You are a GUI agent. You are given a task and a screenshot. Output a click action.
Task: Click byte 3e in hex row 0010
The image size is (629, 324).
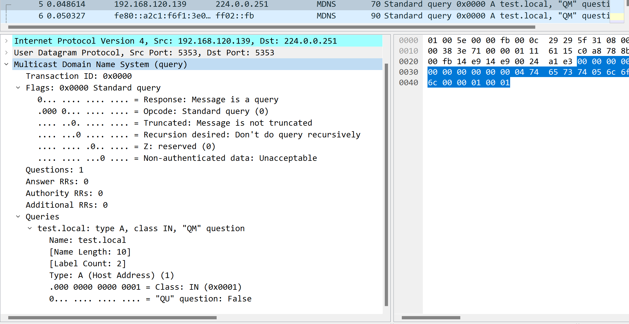pyautogui.click(x=462, y=51)
